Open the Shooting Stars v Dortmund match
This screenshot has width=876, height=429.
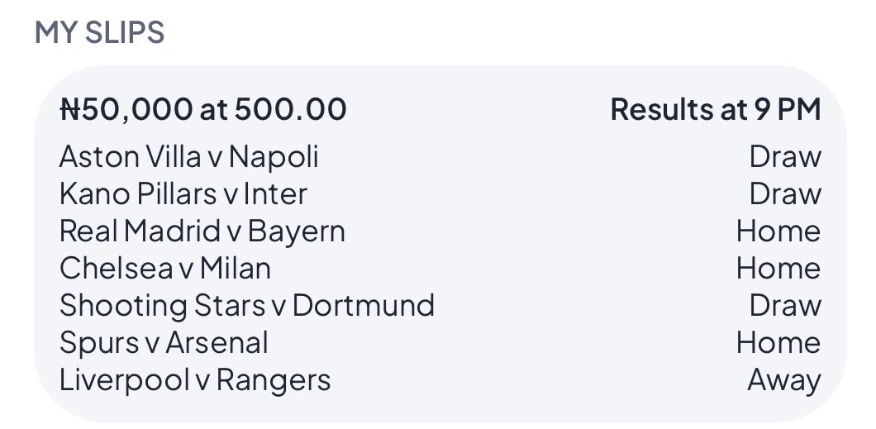pos(247,306)
